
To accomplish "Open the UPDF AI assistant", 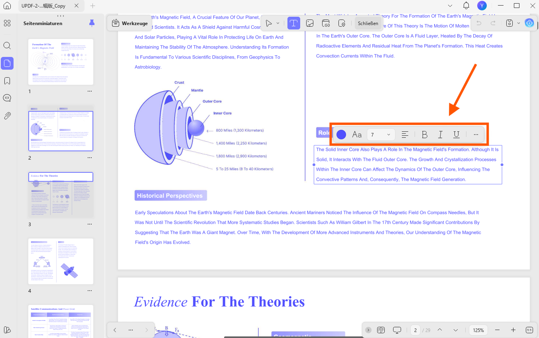I will (x=529, y=23).
